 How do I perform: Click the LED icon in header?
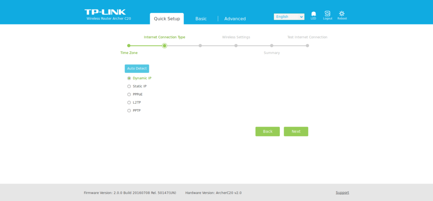pyautogui.click(x=313, y=14)
